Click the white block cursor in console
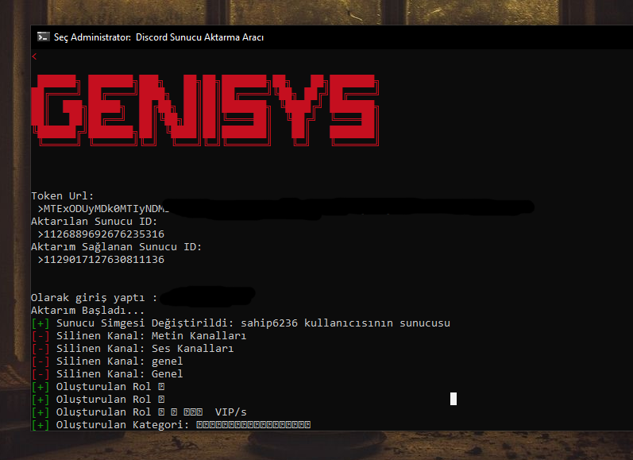This screenshot has height=460, width=633. [454, 399]
